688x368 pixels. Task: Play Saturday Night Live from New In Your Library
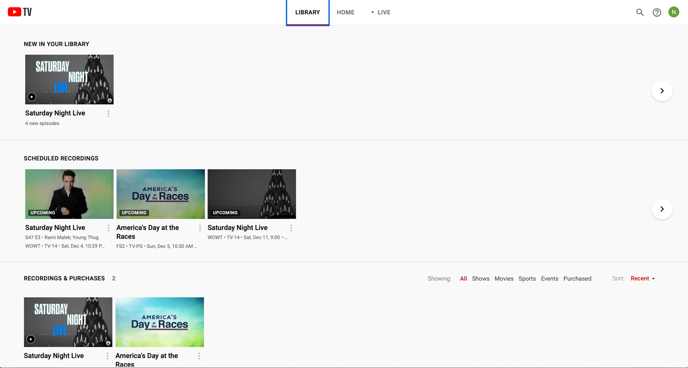[x=32, y=97]
